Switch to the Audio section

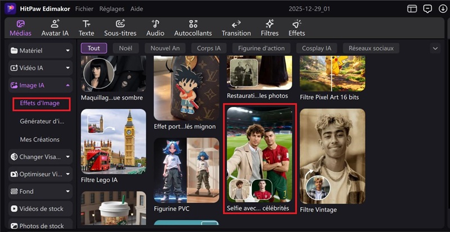pyautogui.click(x=155, y=28)
